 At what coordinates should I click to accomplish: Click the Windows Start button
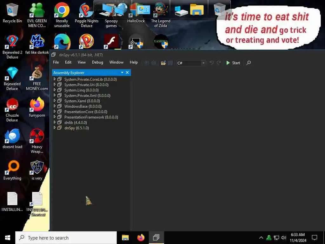coord(8,238)
